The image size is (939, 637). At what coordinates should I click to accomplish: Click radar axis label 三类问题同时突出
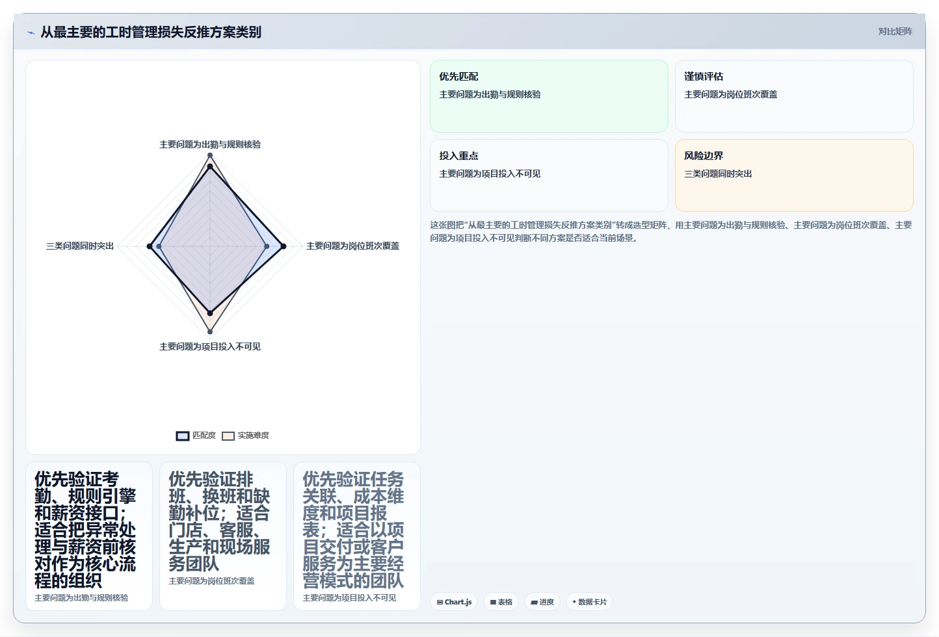80,246
